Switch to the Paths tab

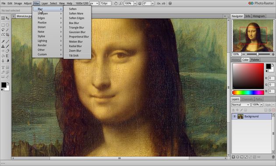coord(258,99)
